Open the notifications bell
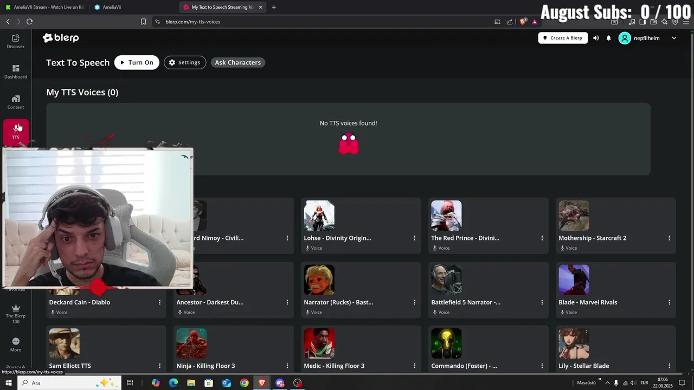The width and height of the screenshot is (694, 390). point(608,38)
